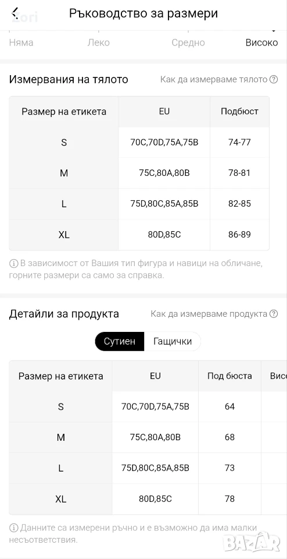Select Няма stretch level
Screen dimensions: 287x559
tap(21, 43)
